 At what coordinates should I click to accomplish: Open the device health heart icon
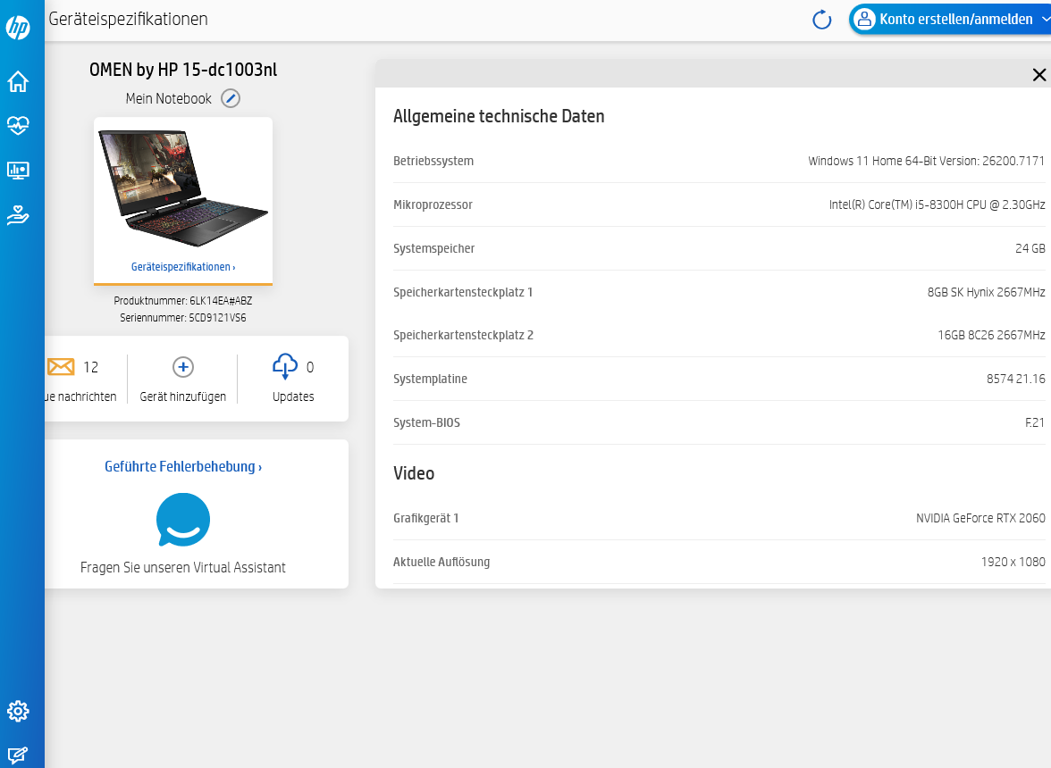click(18, 125)
